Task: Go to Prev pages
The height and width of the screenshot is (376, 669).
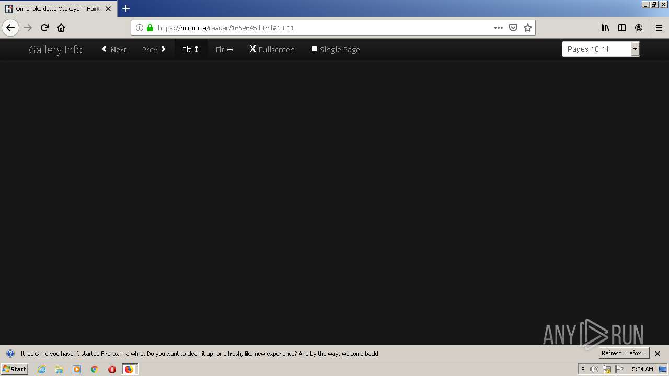Action: tap(154, 49)
